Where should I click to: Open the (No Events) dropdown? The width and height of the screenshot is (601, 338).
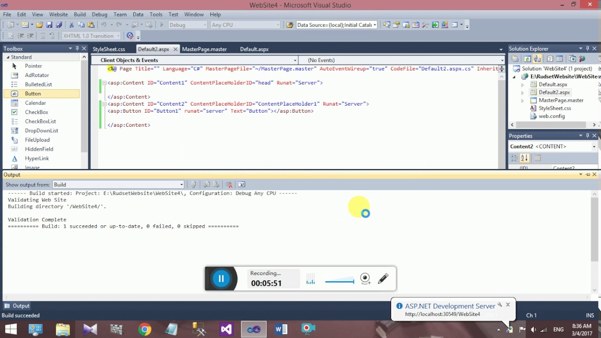click(x=502, y=60)
